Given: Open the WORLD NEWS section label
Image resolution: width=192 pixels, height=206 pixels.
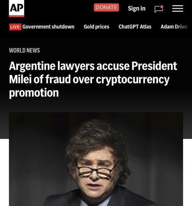Looking at the screenshot, I should (x=24, y=50).
